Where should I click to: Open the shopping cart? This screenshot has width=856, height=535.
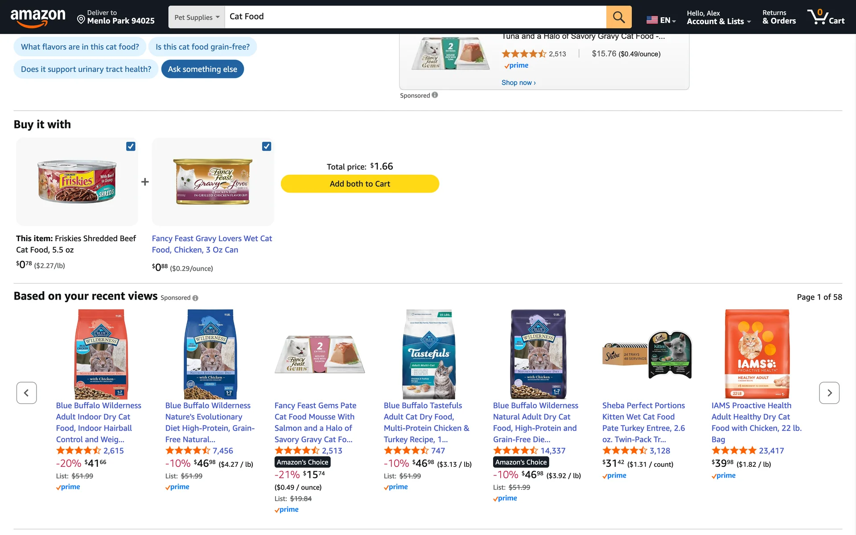pyautogui.click(x=826, y=17)
